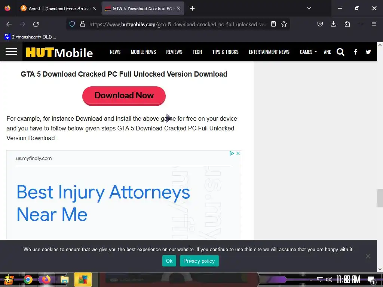The width and height of the screenshot is (383, 287).
Task: Open volume tray icon
Action: (329, 280)
